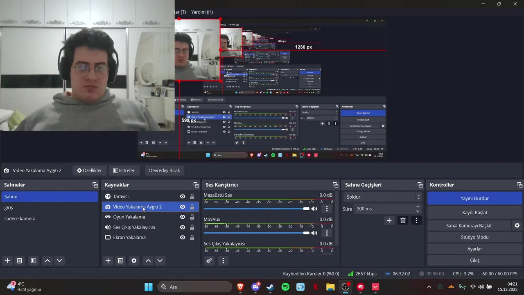The image size is (524, 295).
Task: Remove the selected source with trash icon
Action: tap(120, 261)
